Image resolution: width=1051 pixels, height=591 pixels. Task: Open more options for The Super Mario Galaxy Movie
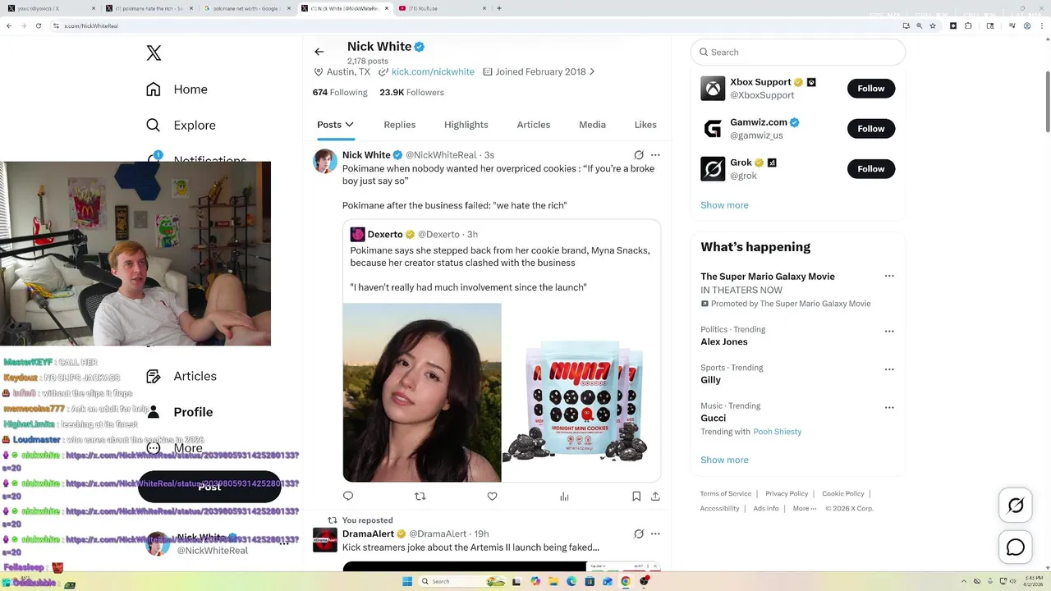889,276
